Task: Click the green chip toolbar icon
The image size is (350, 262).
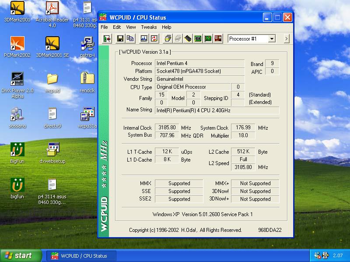Action: coord(198,39)
